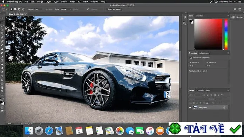Screen dimensions: 244x137
Task: Select the Crop tool
Action: (2, 33)
